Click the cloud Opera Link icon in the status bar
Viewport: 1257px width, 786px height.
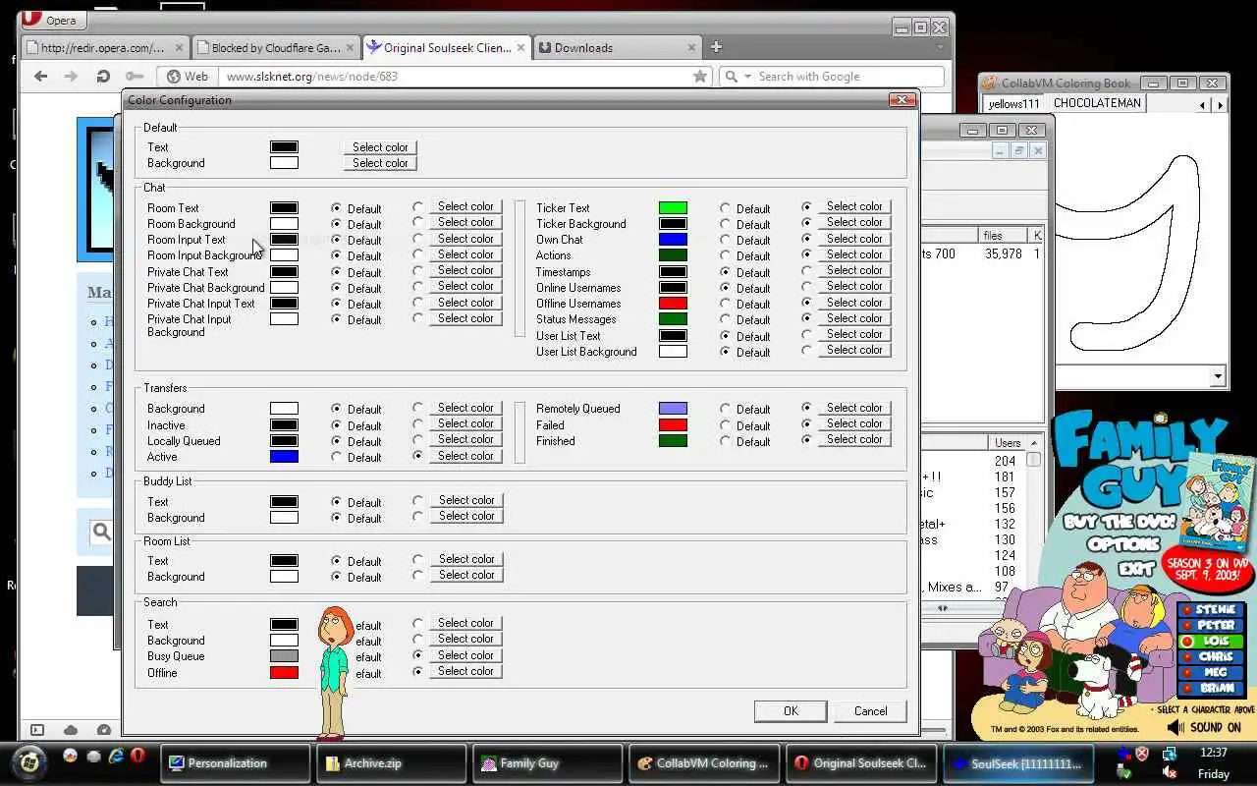[71, 730]
